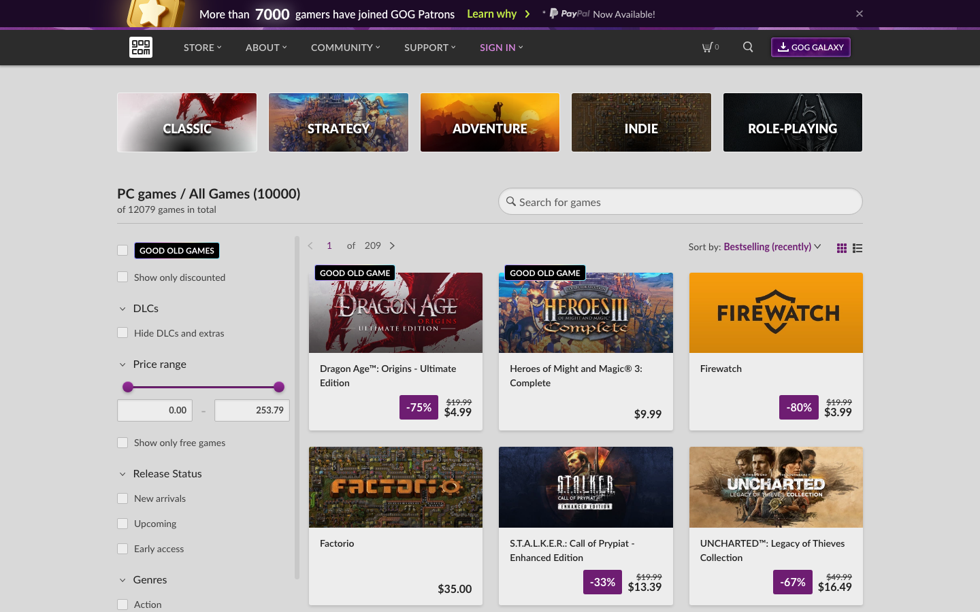980x612 pixels.
Task: Enable Show only discounted checkbox
Action: click(x=122, y=277)
